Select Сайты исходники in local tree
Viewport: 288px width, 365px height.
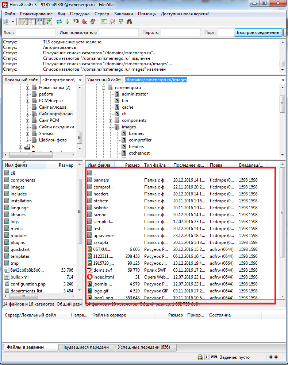56,127
